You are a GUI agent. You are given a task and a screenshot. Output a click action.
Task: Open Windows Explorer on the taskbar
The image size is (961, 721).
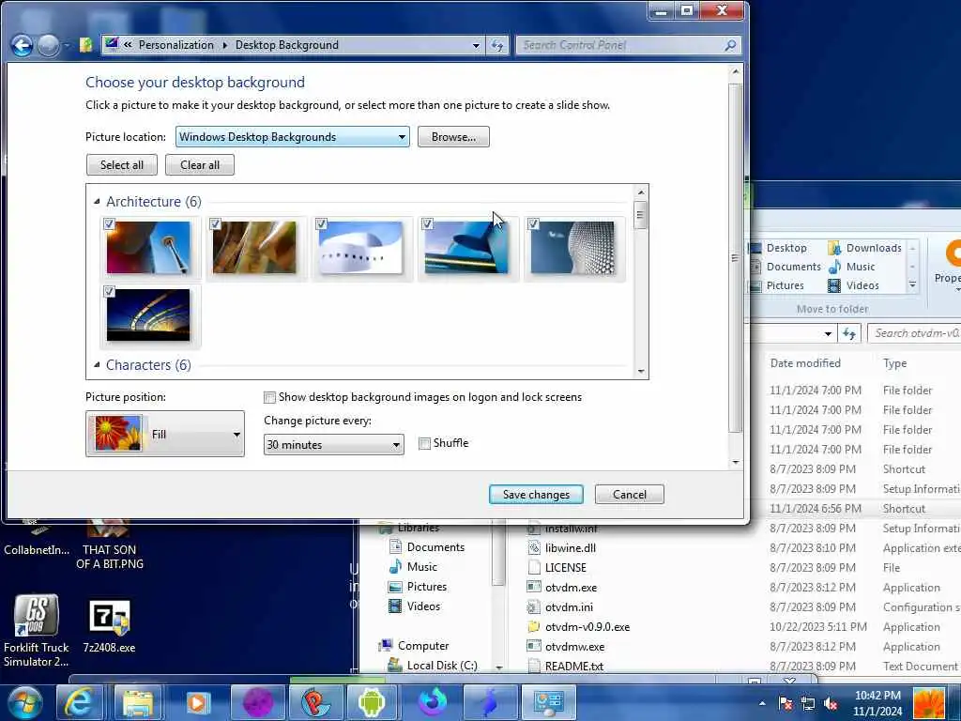coord(139,702)
